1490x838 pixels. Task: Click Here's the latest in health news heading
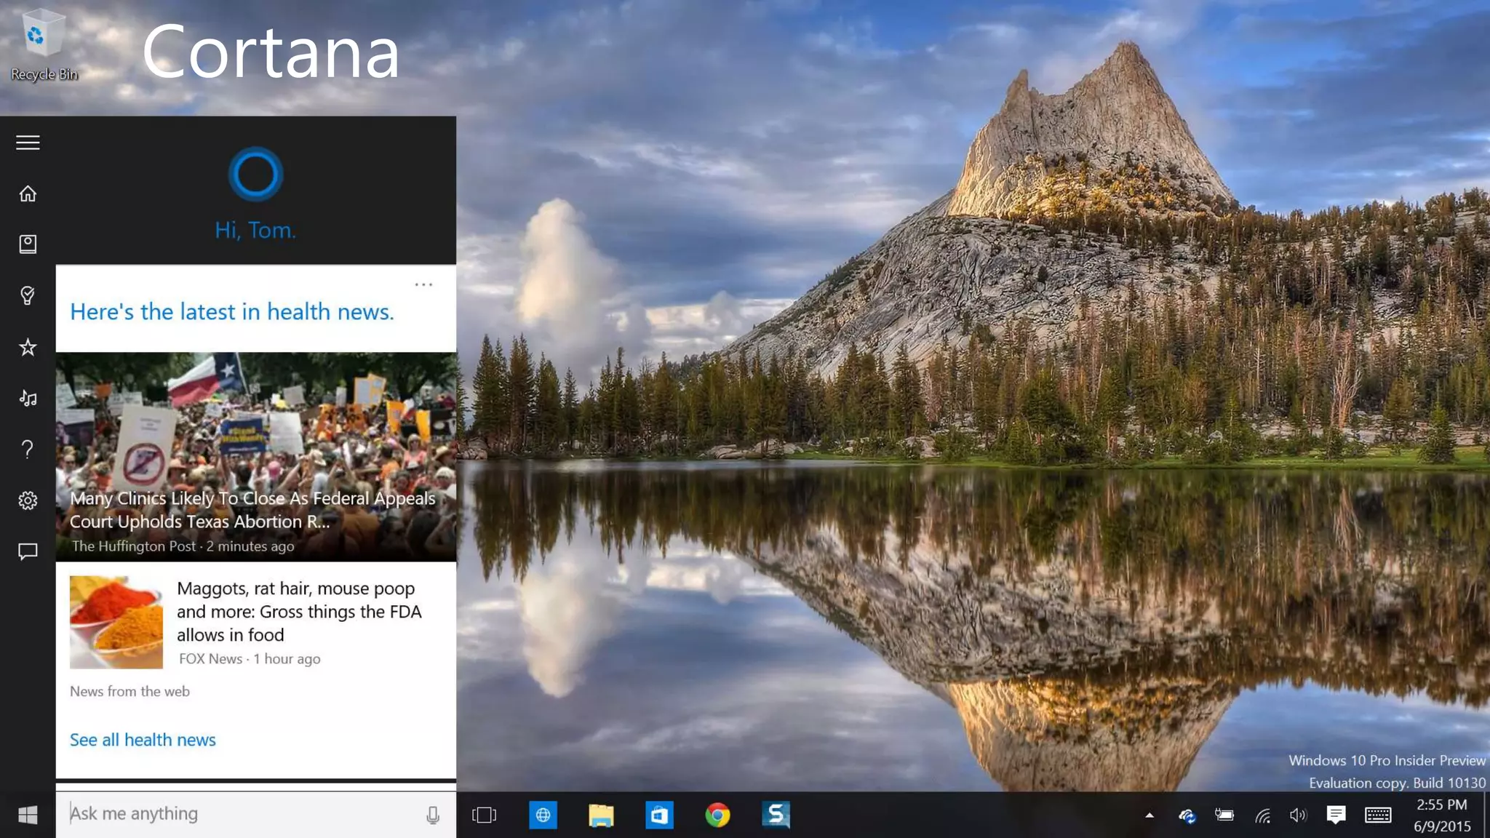coord(231,312)
